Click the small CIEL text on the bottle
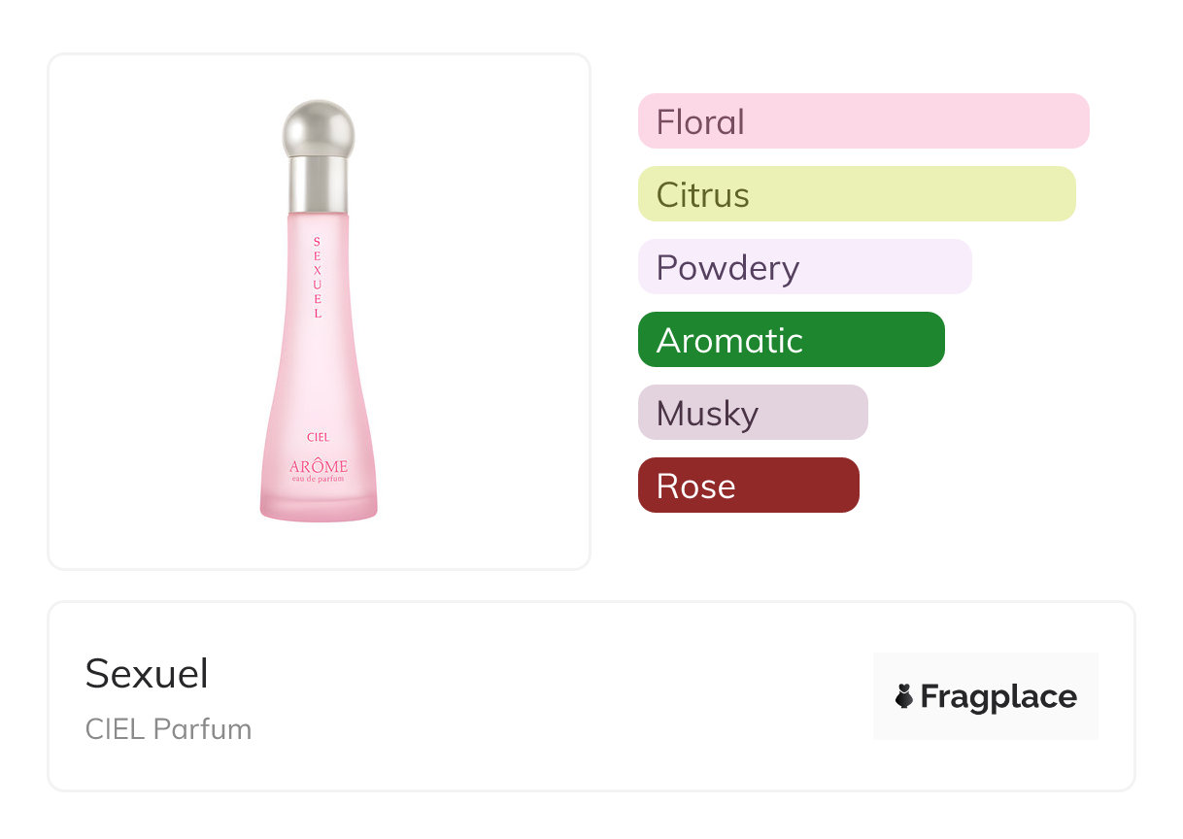Screen dimensions: 1183x839 (318, 437)
